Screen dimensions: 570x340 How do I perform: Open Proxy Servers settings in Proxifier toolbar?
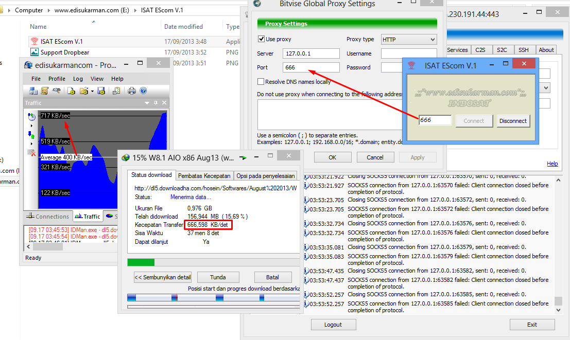33,91
